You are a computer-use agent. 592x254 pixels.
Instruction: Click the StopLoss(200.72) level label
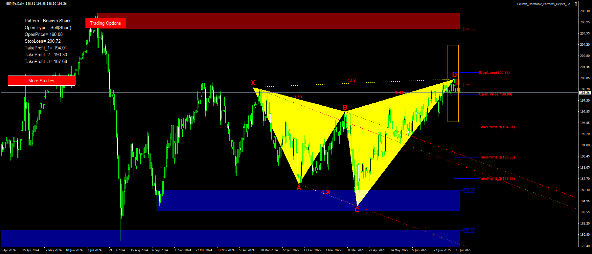[x=494, y=72]
